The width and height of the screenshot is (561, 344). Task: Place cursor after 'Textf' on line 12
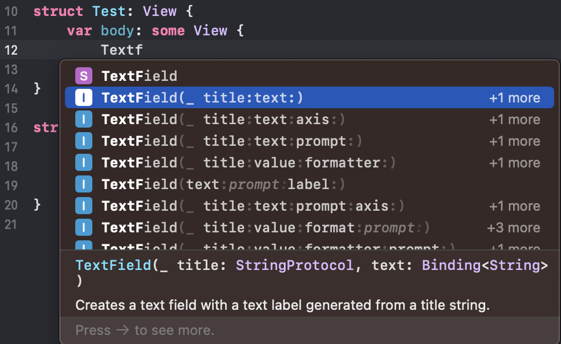(x=143, y=50)
